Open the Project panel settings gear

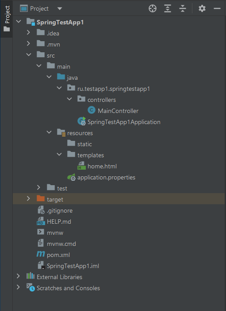pyautogui.click(x=202, y=8)
